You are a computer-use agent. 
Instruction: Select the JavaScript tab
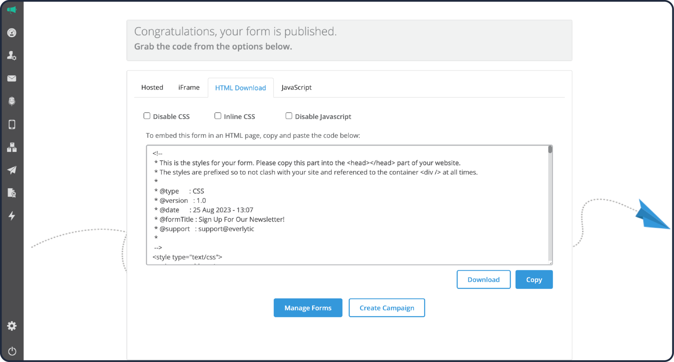click(296, 87)
